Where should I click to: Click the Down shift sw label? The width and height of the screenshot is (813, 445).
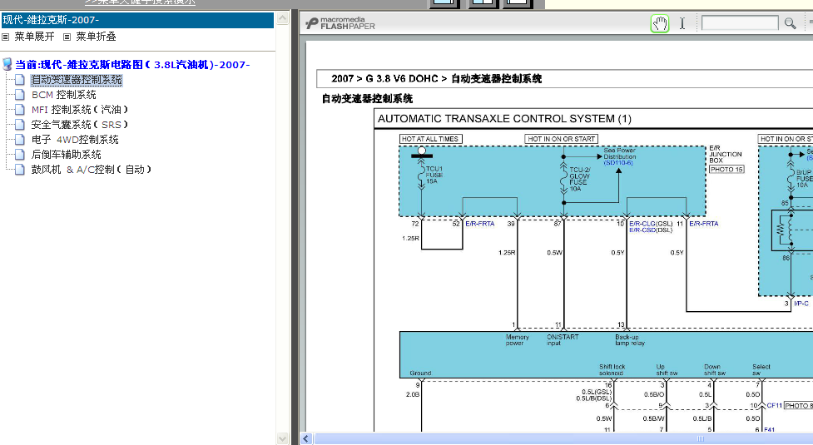point(715,370)
